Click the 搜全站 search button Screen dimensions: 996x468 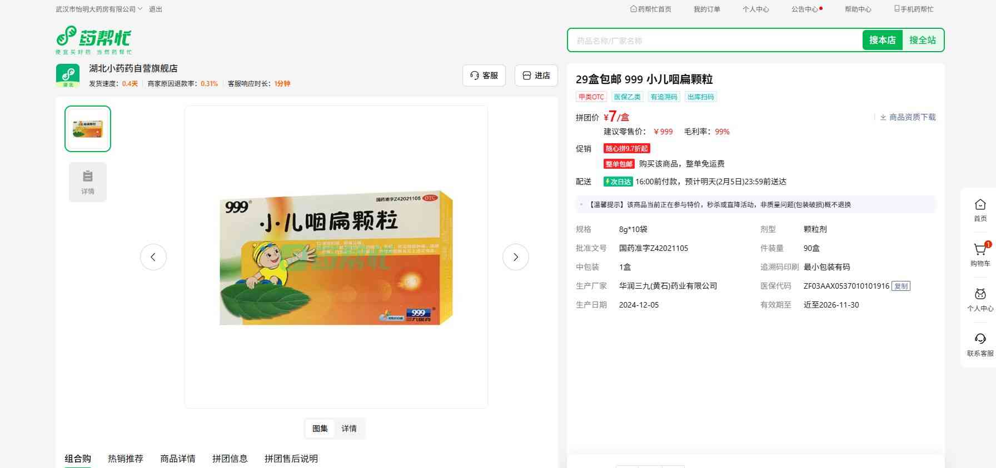coord(922,40)
